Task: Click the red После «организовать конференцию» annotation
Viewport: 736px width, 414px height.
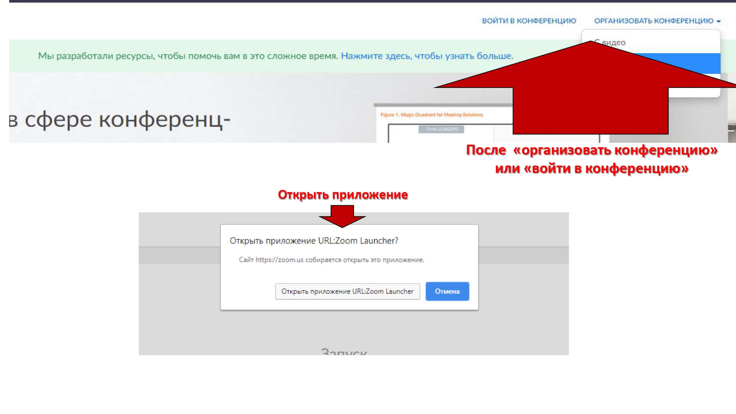Action: 591,150
